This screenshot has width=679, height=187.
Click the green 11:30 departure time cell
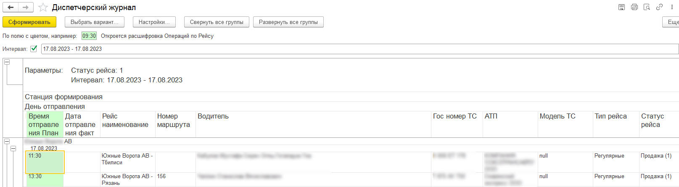[x=45, y=162]
